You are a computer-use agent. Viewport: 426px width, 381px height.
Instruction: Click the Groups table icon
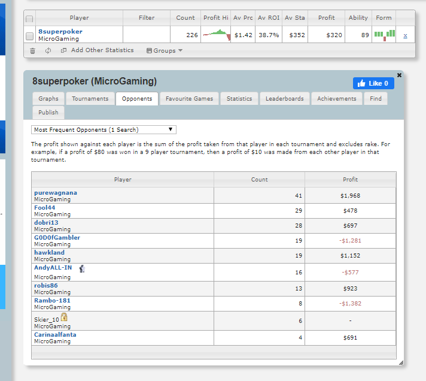tap(149, 50)
